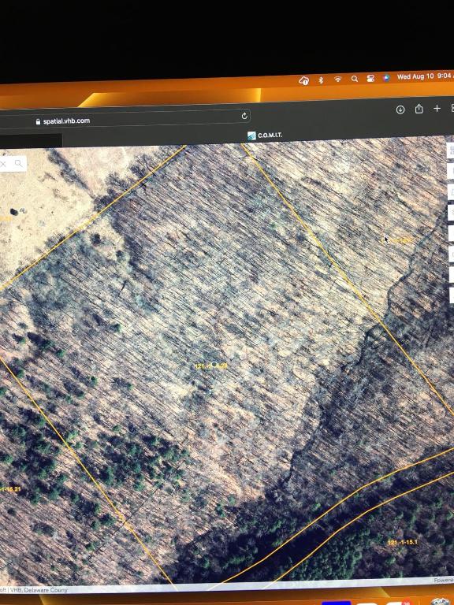This screenshot has height=605, width=454.
Task: Open a new Safari tab
Action: (437, 109)
